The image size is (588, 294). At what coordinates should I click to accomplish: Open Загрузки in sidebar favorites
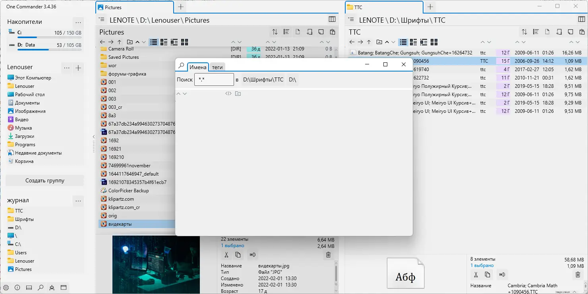point(25,136)
